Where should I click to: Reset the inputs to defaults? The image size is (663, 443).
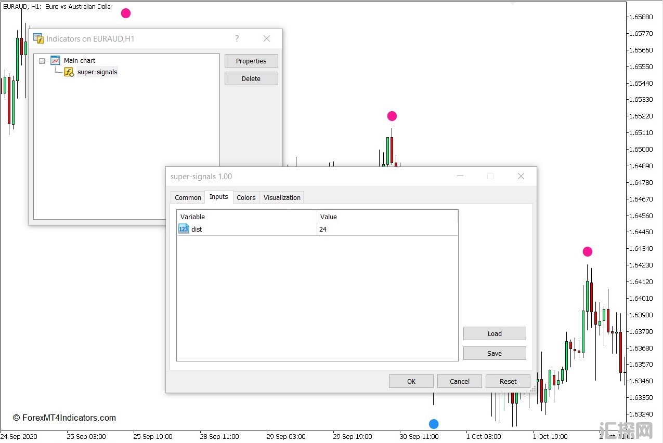point(508,381)
